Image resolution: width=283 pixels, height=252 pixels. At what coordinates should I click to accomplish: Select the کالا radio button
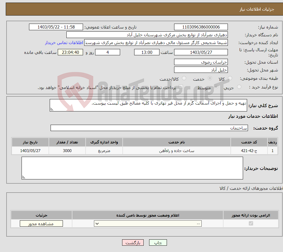point(230,78)
